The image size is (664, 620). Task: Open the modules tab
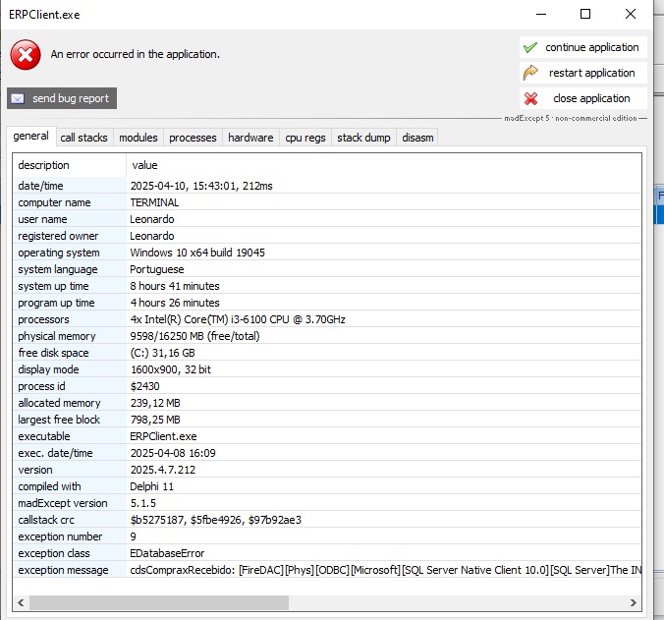(x=138, y=138)
